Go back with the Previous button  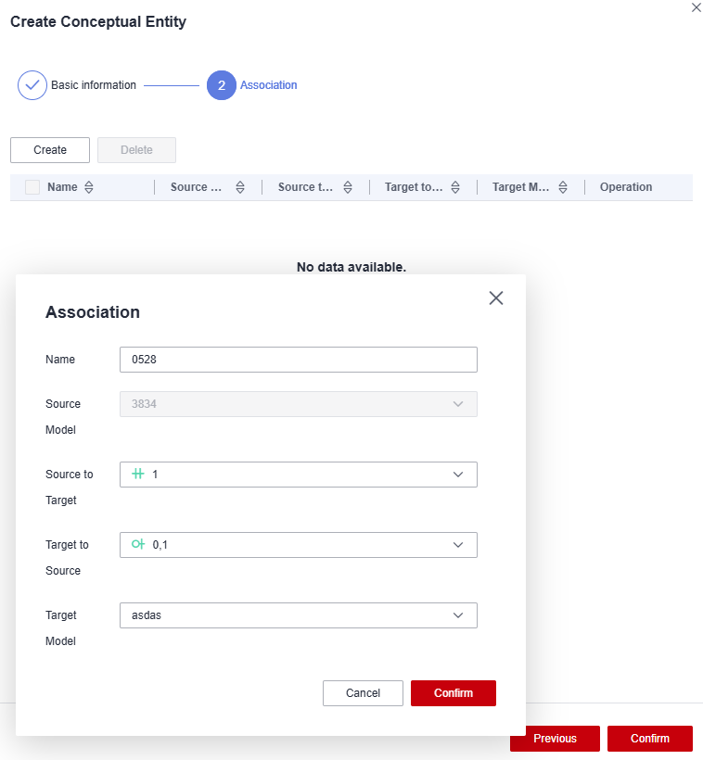pyautogui.click(x=555, y=738)
